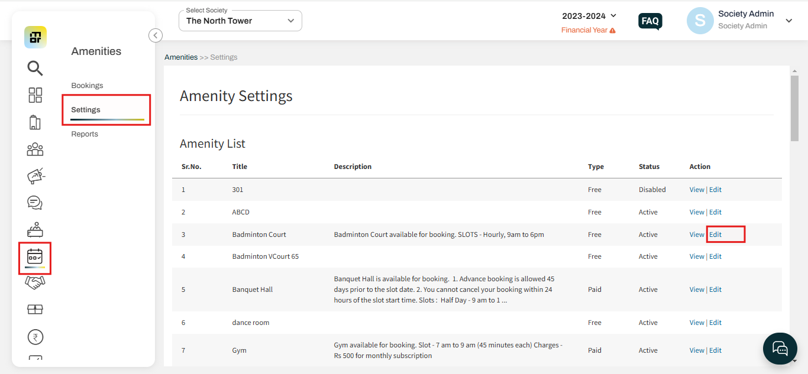Switch to the Bookings menu item
808x374 pixels.
click(x=87, y=85)
